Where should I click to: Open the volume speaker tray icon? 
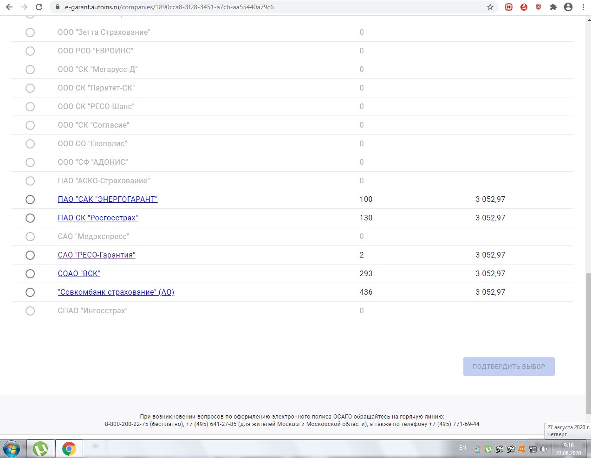coord(544,449)
